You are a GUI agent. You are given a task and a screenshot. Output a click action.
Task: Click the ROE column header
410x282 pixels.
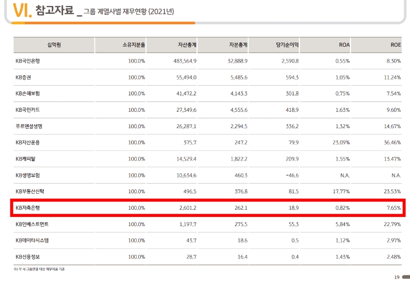[x=395, y=45]
